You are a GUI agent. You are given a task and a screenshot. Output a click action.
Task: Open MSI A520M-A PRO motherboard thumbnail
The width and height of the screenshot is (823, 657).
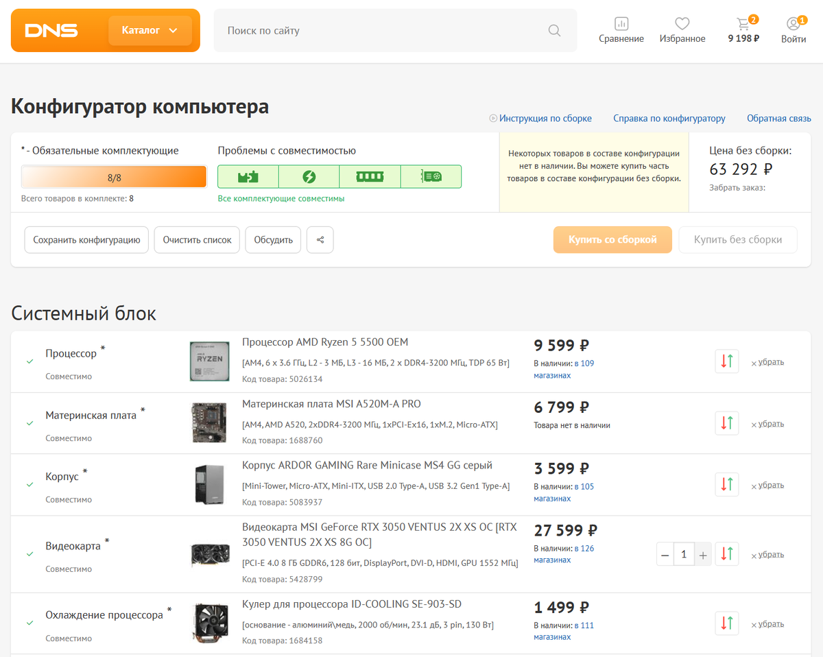tap(209, 422)
